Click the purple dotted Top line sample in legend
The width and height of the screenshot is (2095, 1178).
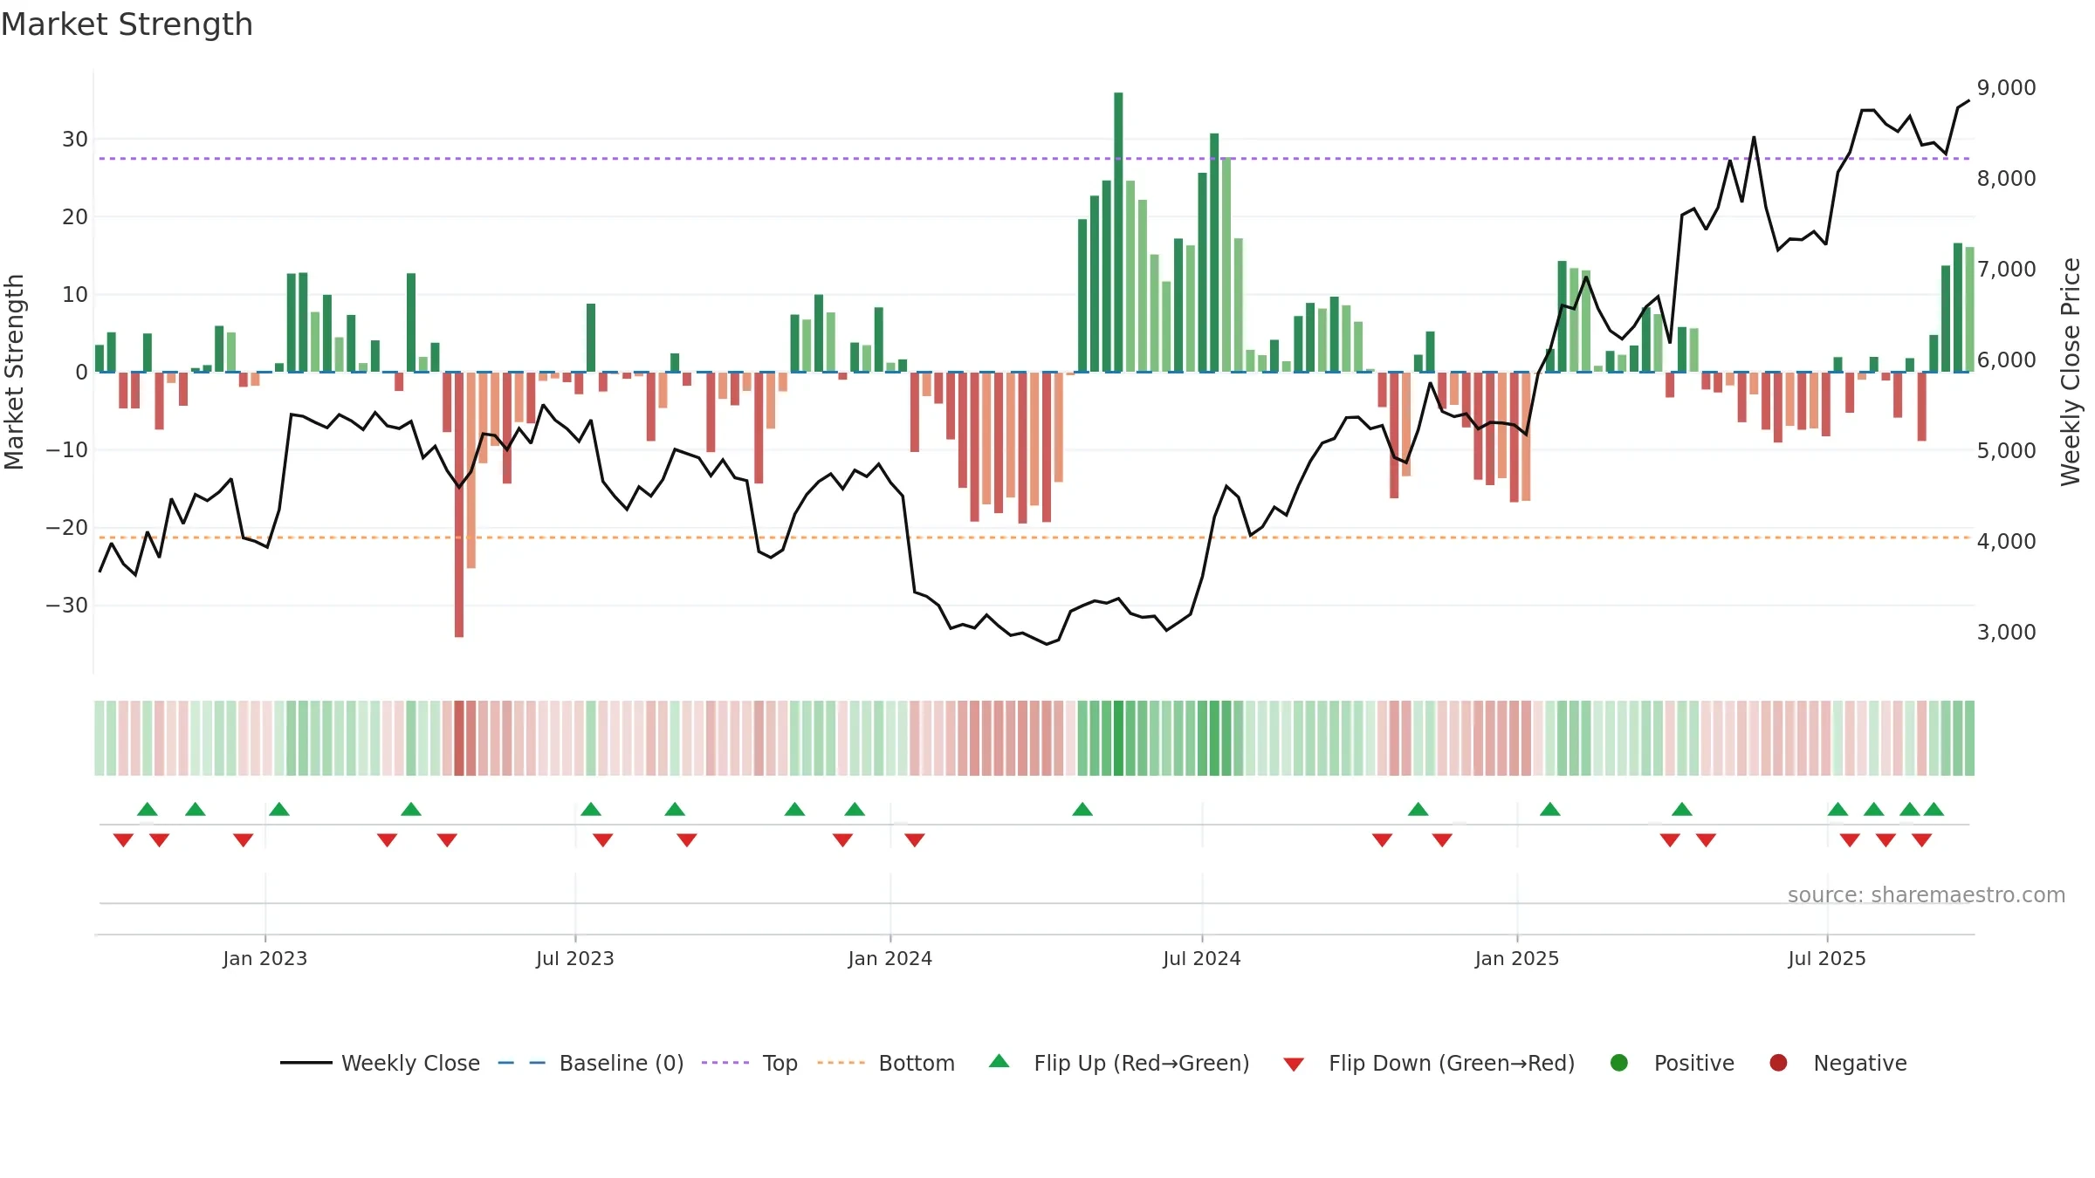point(725,1063)
